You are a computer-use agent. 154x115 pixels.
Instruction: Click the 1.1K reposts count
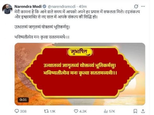coord(53,111)
